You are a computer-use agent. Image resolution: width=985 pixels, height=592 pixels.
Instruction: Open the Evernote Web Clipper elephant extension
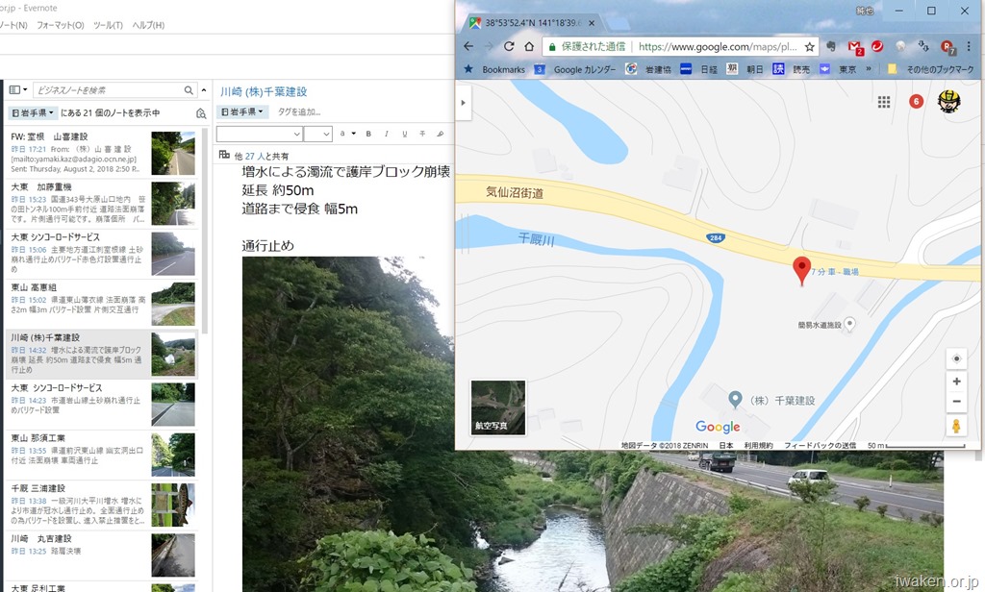[831, 46]
